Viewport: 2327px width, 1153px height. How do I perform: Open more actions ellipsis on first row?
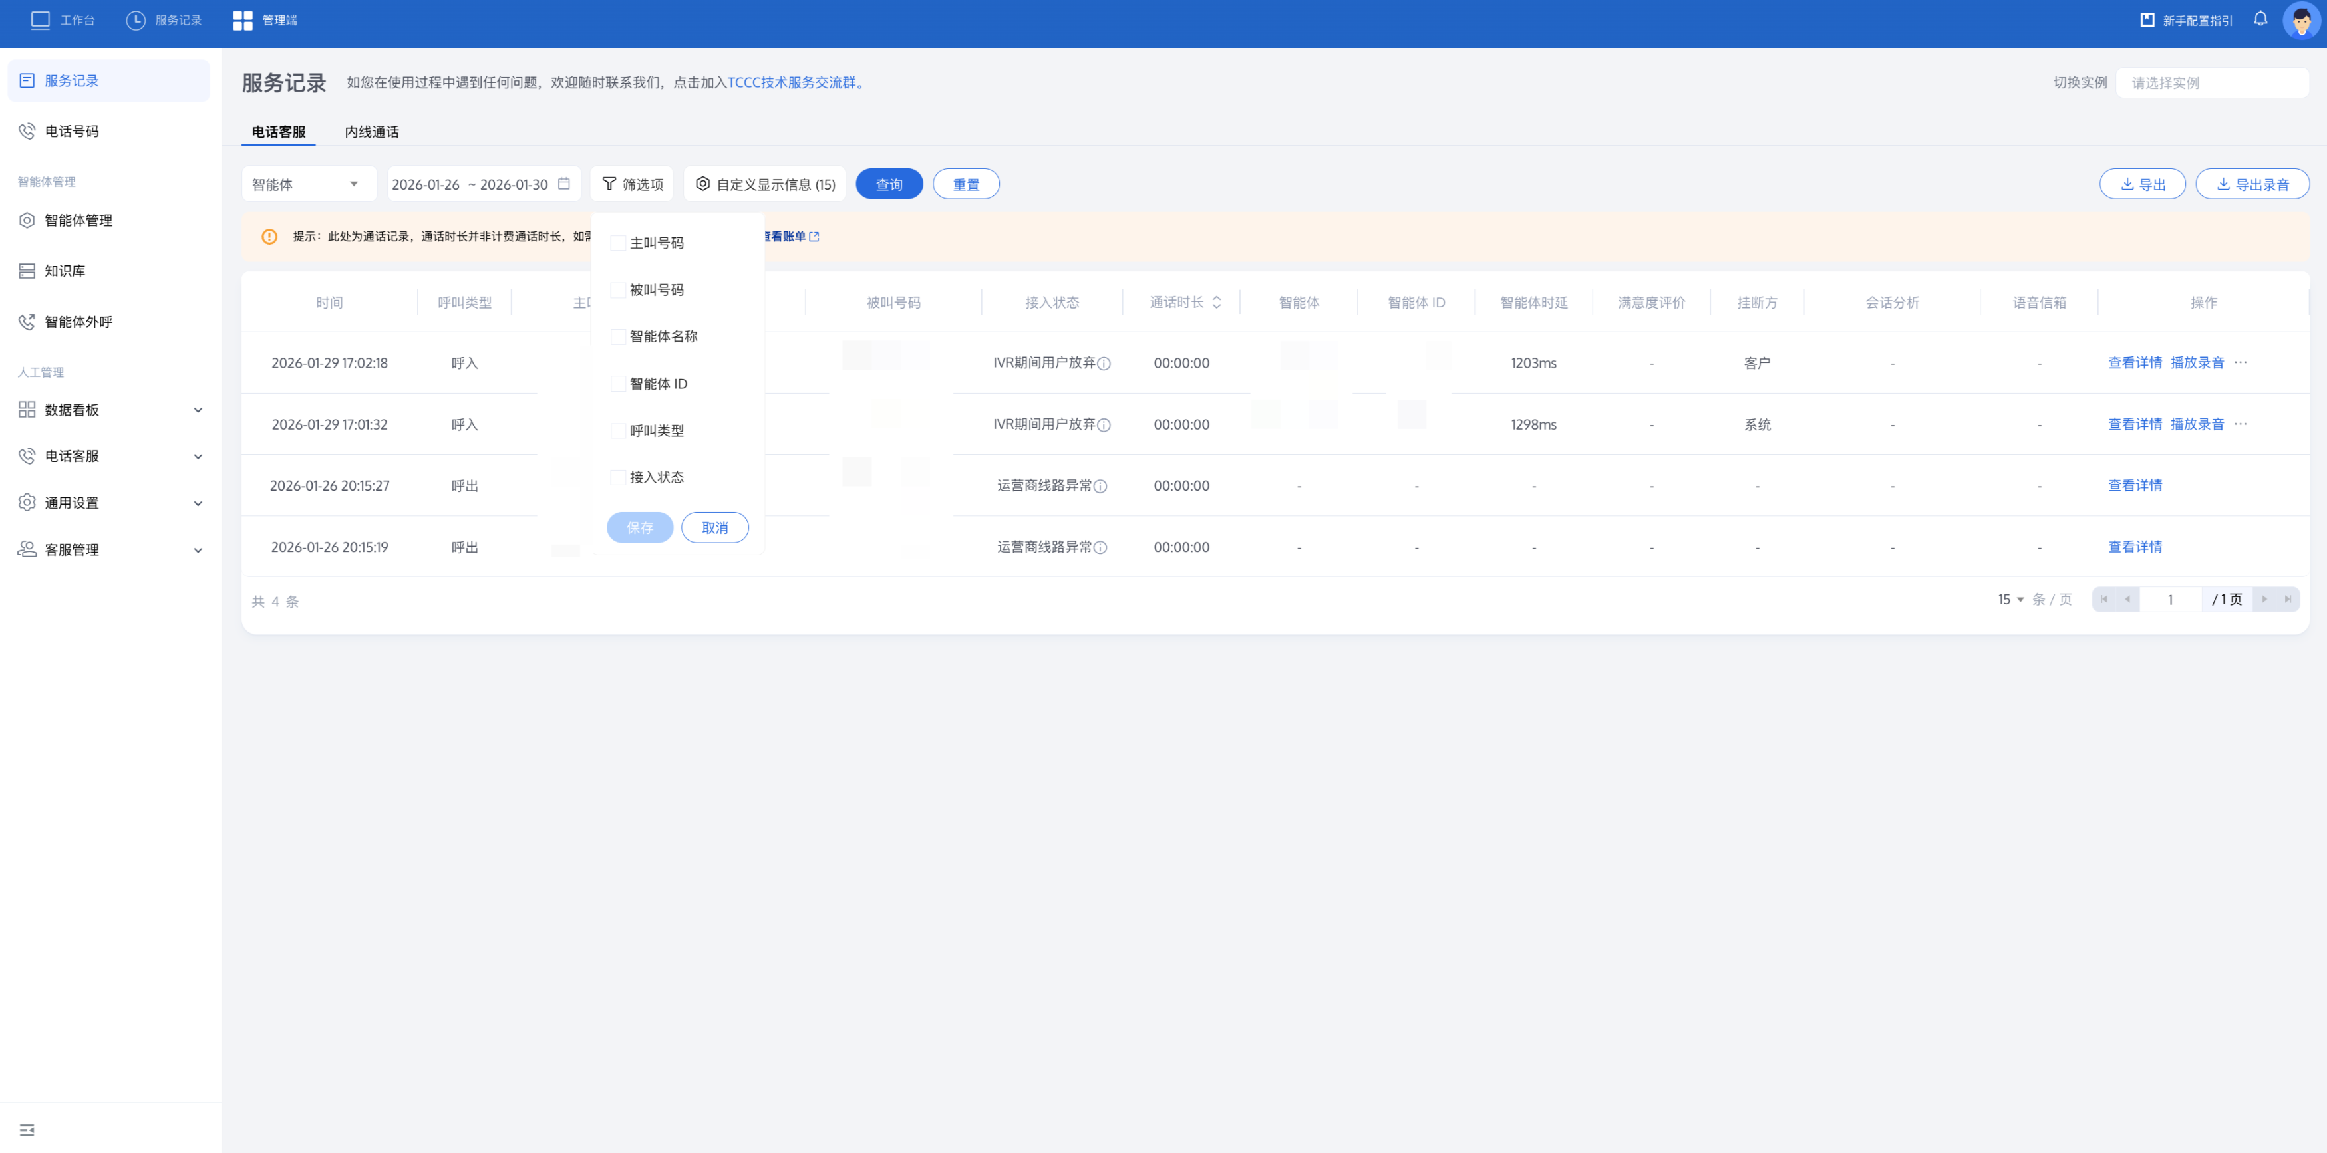click(x=2241, y=362)
